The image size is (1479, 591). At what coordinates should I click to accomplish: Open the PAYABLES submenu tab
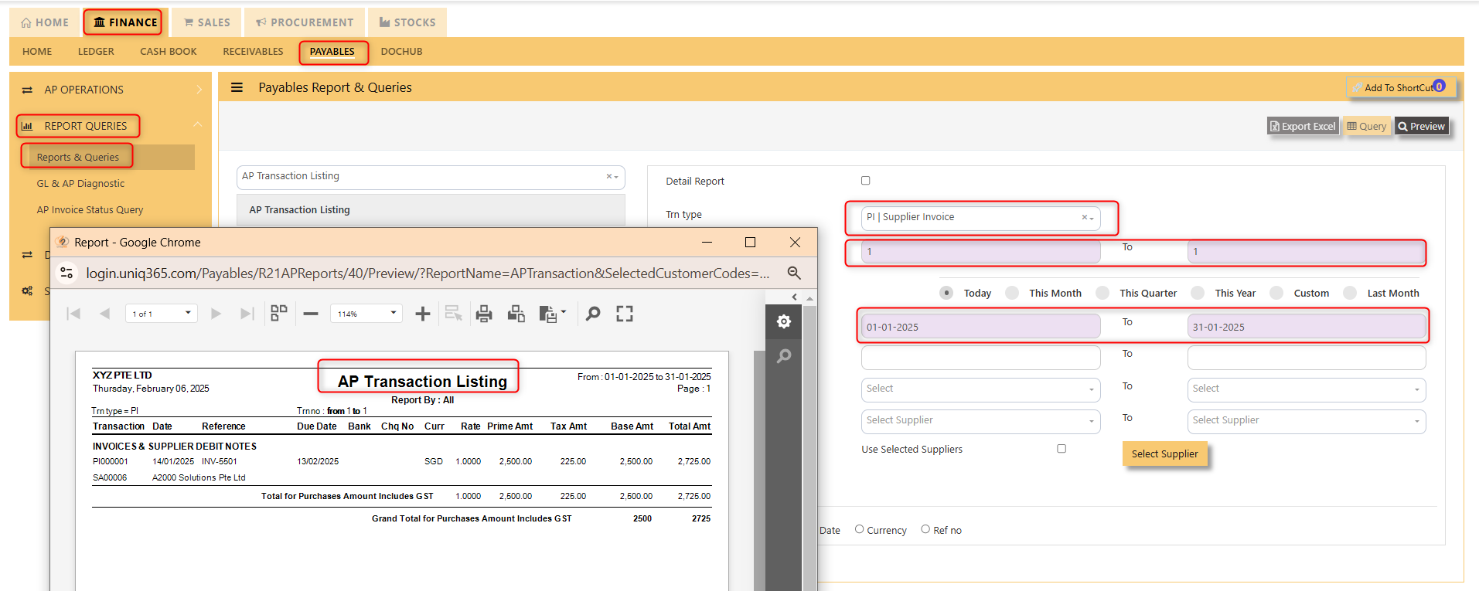point(332,52)
